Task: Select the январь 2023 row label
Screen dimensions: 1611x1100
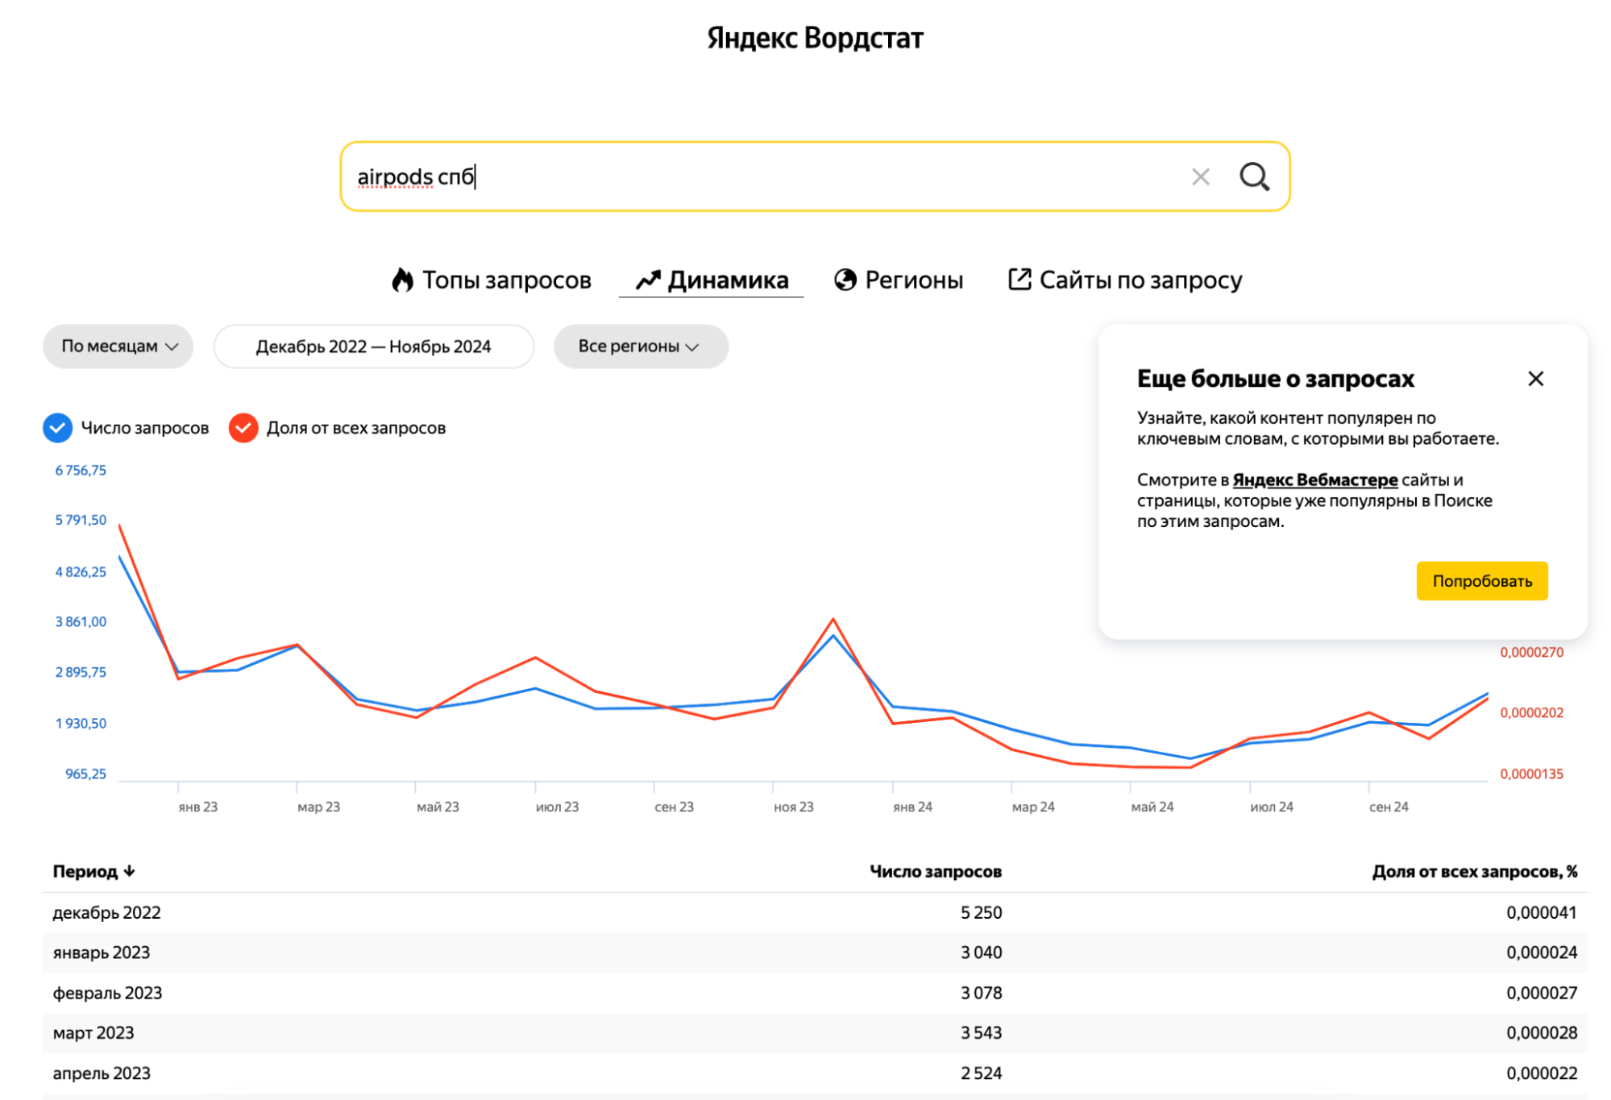Action: point(102,953)
